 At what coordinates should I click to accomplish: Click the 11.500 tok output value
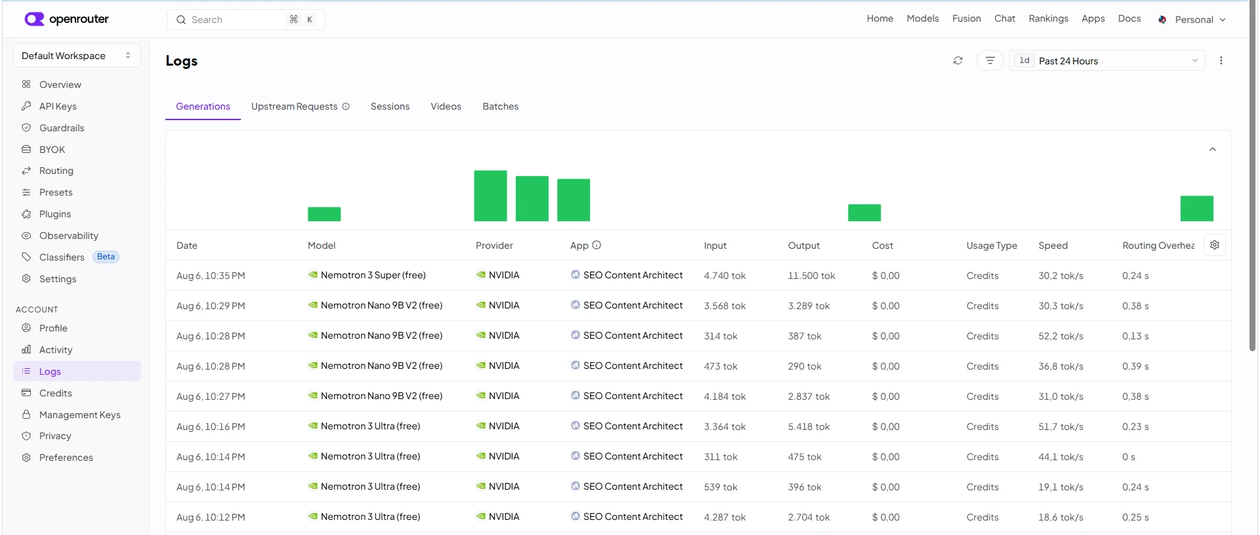click(x=811, y=276)
